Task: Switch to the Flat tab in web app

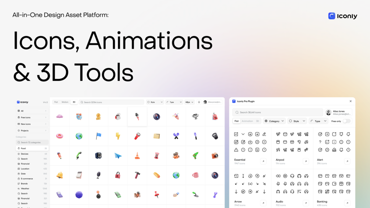Action: 56,102
